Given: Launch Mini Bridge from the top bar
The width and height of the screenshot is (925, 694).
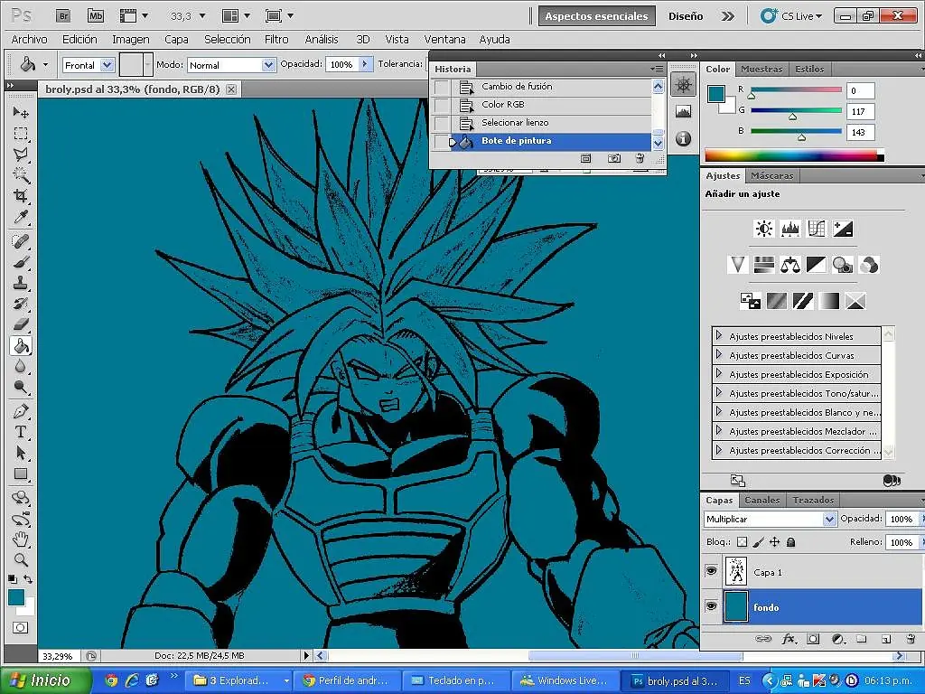Looking at the screenshot, I should pyautogui.click(x=96, y=16).
